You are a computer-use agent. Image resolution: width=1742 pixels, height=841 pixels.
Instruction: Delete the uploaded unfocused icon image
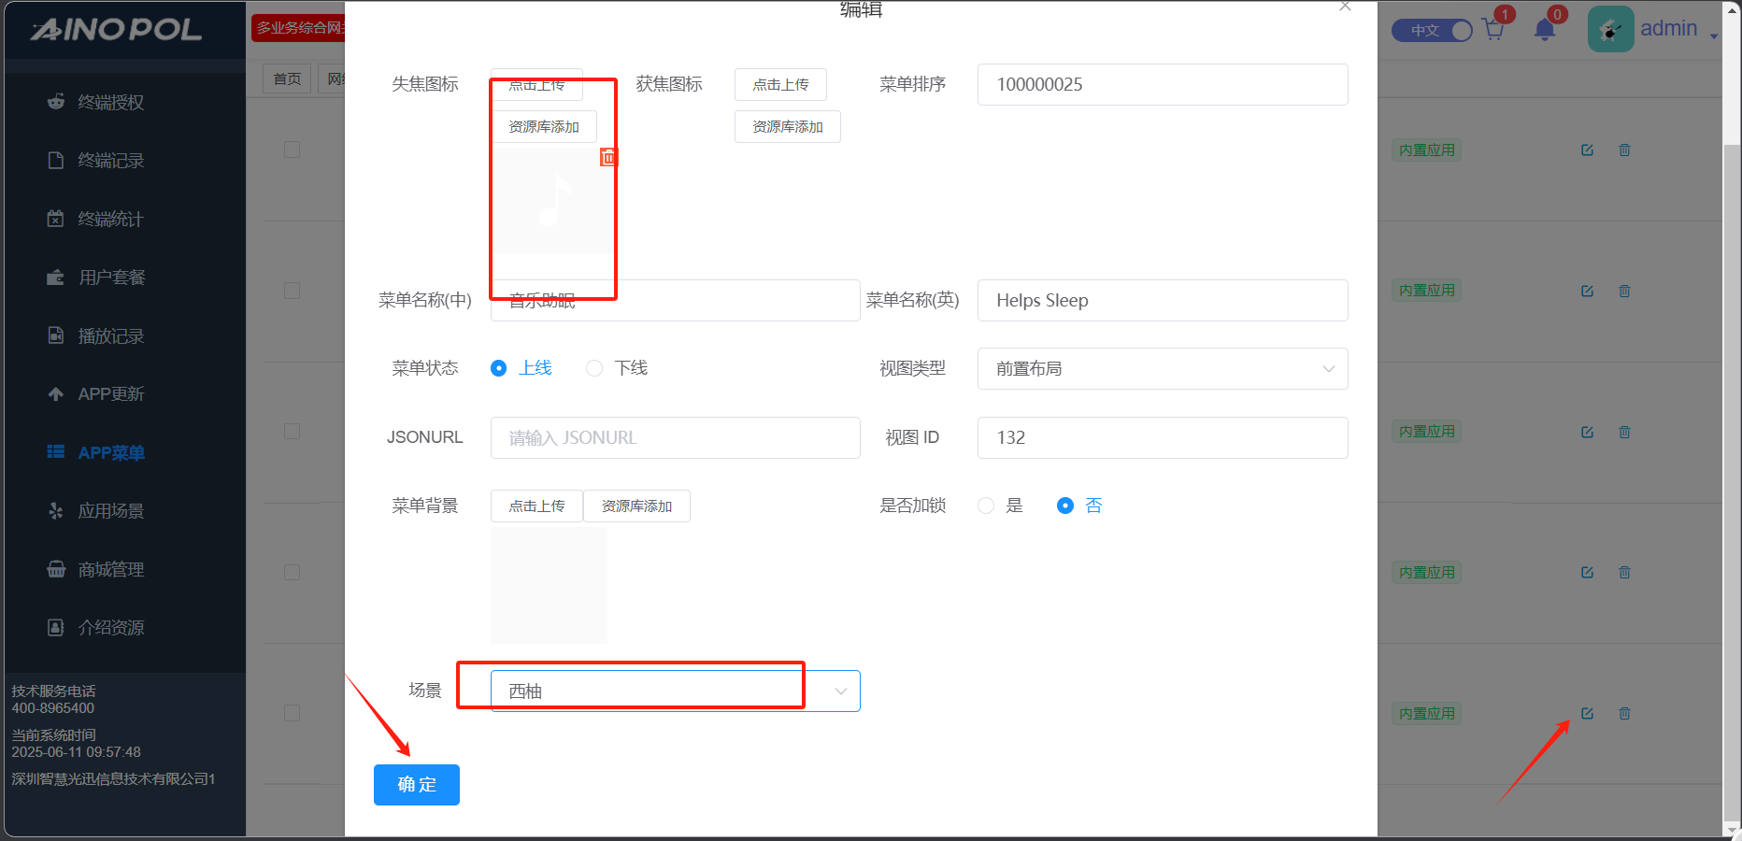[608, 158]
